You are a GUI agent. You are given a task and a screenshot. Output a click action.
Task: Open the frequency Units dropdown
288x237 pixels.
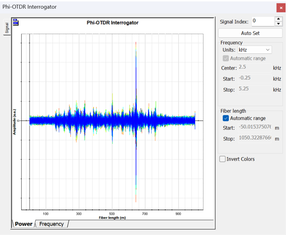click(254, 50)
